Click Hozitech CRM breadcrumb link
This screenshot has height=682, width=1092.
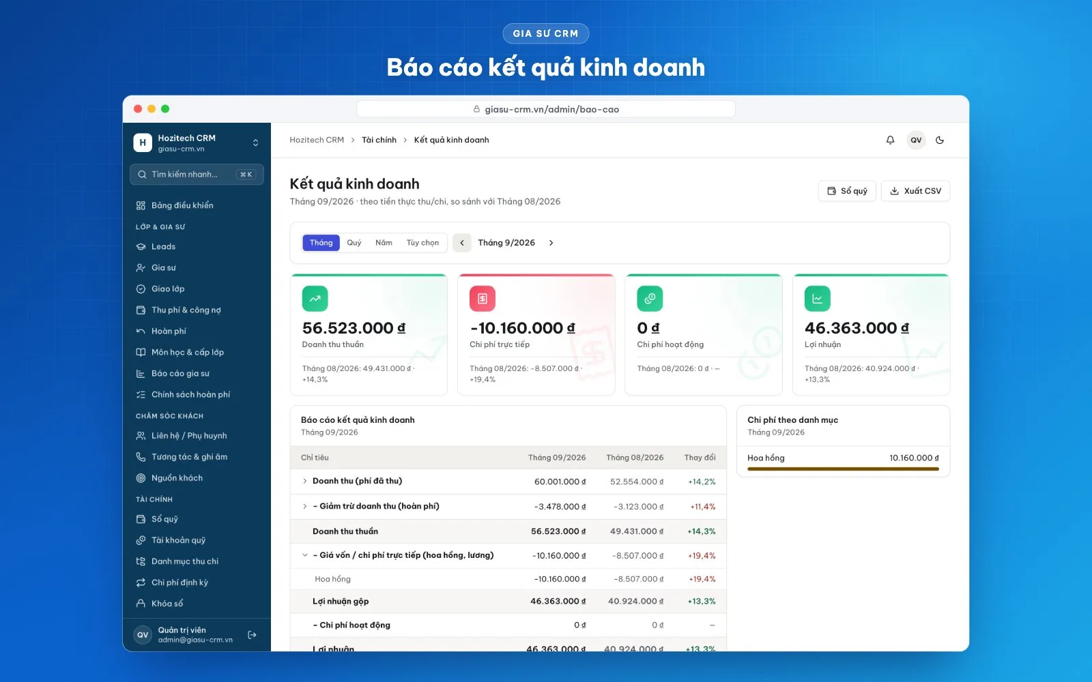[x=317, y=140]
